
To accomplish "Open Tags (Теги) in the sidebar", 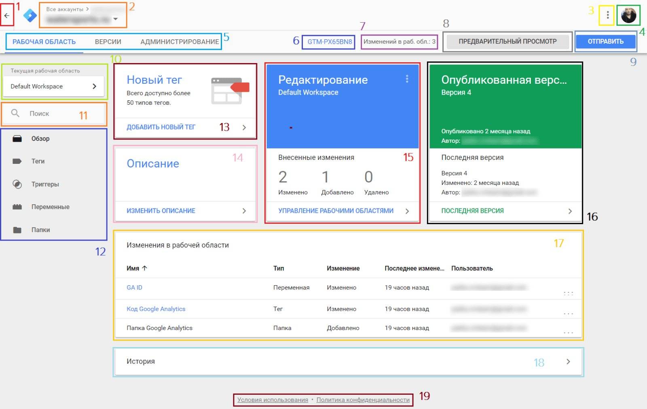I will pos(38,161).
